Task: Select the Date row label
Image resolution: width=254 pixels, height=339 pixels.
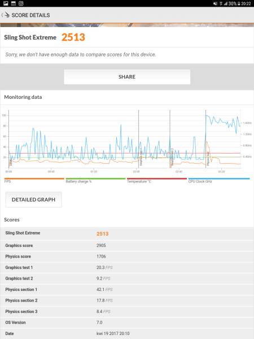Action: 10,333
